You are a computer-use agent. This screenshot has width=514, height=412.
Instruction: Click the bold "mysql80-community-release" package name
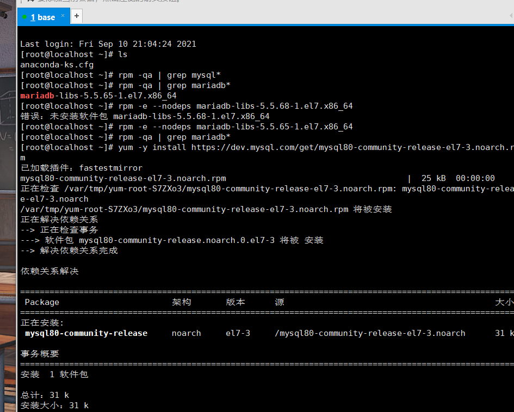point(86,333)
